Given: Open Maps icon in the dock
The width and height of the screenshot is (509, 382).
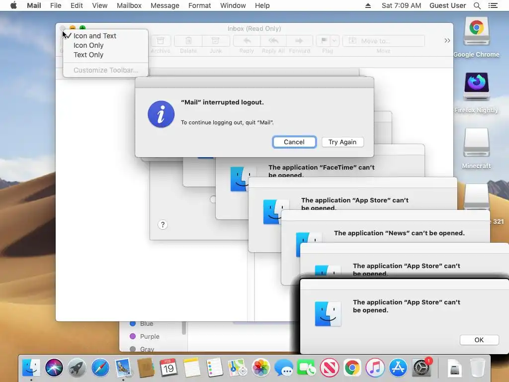Looking at the screenshot, I should tap(237, 368).
